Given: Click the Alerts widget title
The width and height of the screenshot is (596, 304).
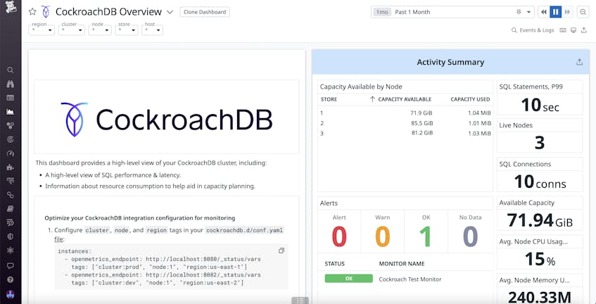Looking at the screenshot, I should pos(329,203).
